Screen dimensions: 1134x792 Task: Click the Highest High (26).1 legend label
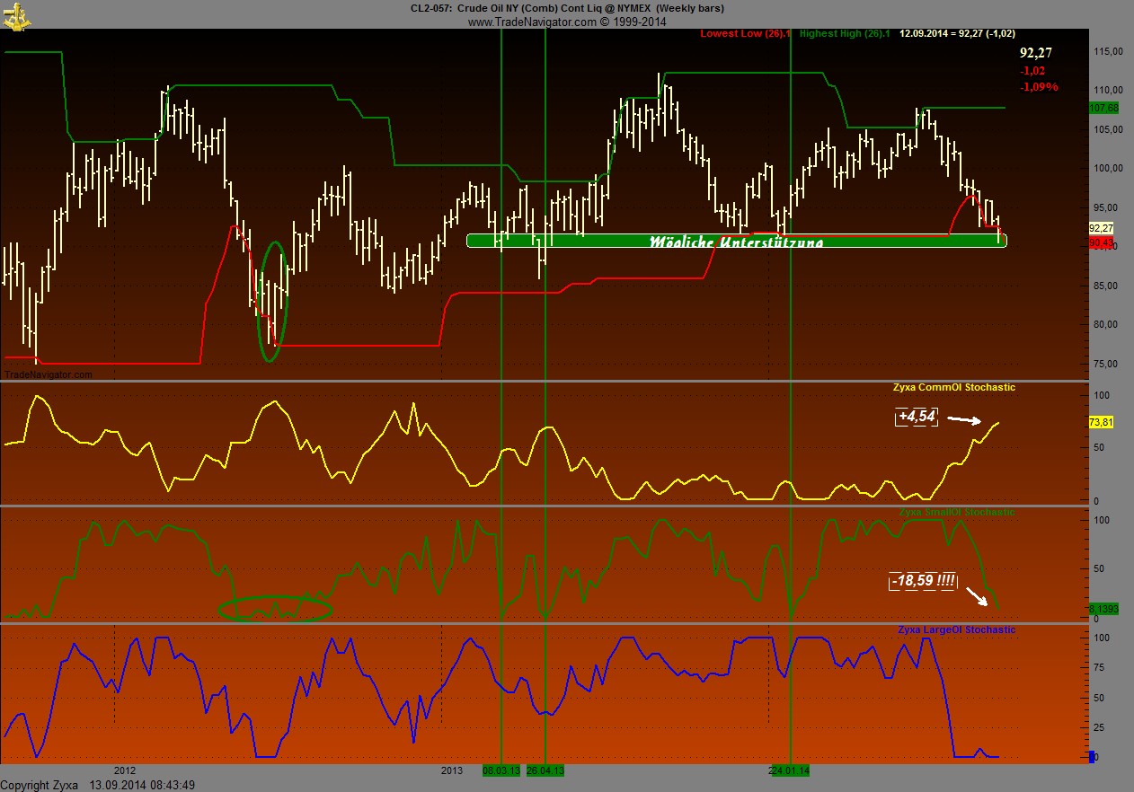click(x=844, y=34)
